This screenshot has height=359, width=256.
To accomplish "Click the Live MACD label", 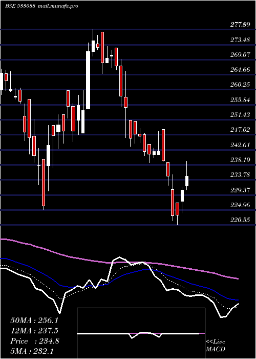I will [216, 345].
